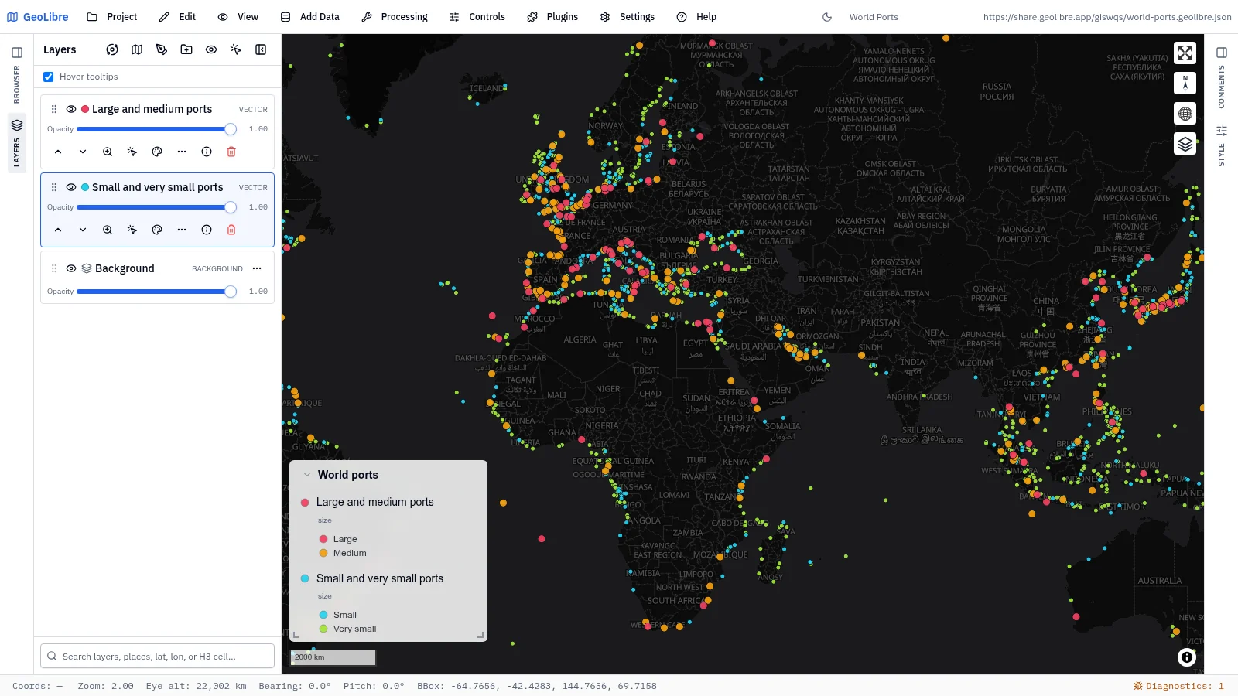Open the Diagnostics: 1 indicator

pos(1178,686)
